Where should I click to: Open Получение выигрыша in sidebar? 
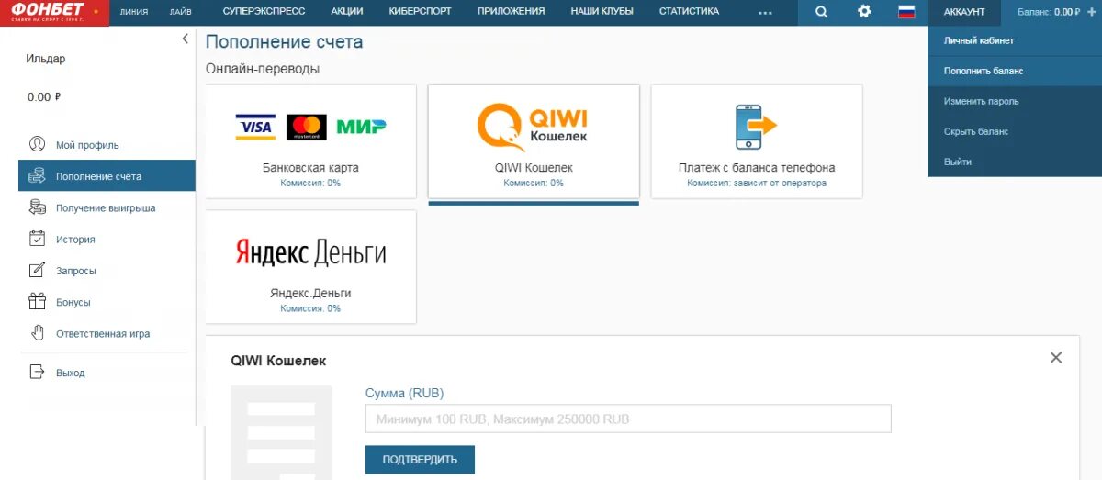(x=107, y=207)
